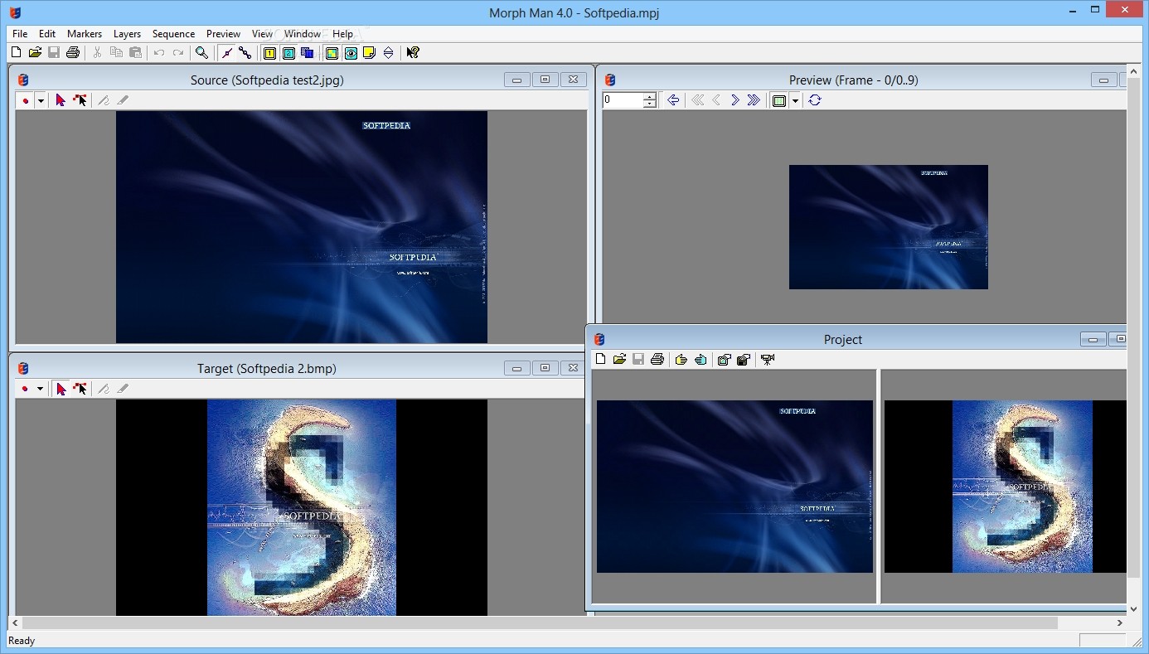Select the S-logo target thumbnail in Project
The image size is (1149, 654).
pyautogui.click(x=1006, y=487)
